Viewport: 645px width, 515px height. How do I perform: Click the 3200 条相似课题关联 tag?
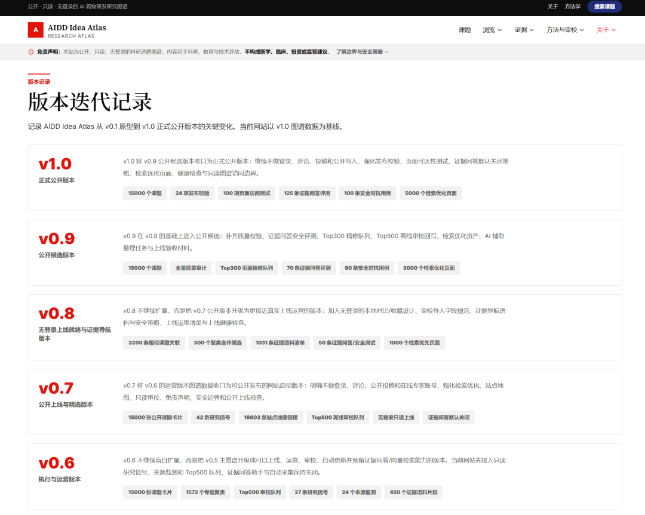(154, 343)
